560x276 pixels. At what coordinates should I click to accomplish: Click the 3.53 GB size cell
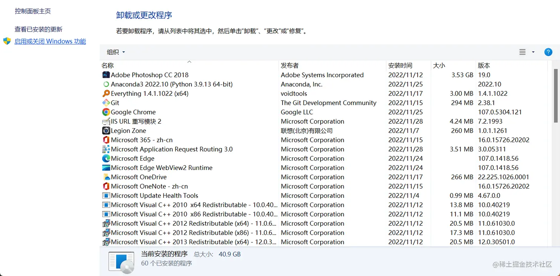click(462, 75)
